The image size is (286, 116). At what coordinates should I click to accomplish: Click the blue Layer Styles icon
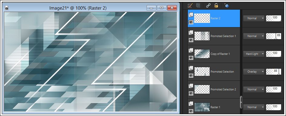pyautogui.click(x=227, y=6)
